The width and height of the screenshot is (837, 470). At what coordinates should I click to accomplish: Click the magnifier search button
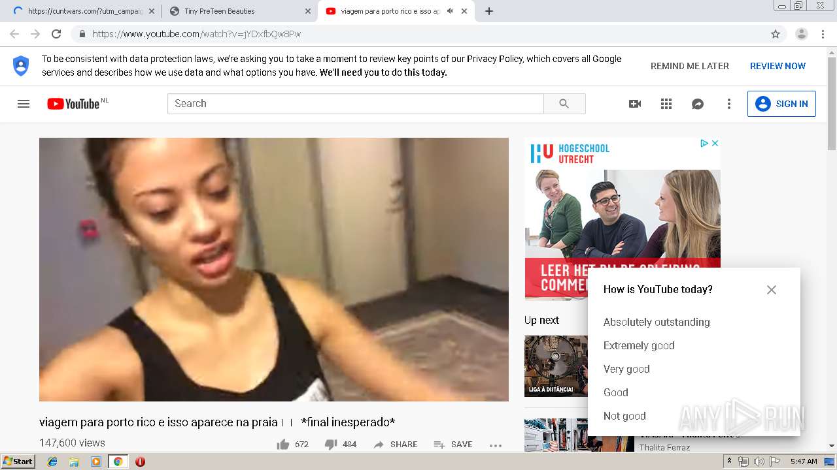coord(564,104)
